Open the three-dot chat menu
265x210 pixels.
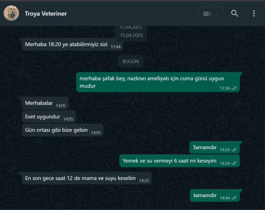tap(254, 13)
